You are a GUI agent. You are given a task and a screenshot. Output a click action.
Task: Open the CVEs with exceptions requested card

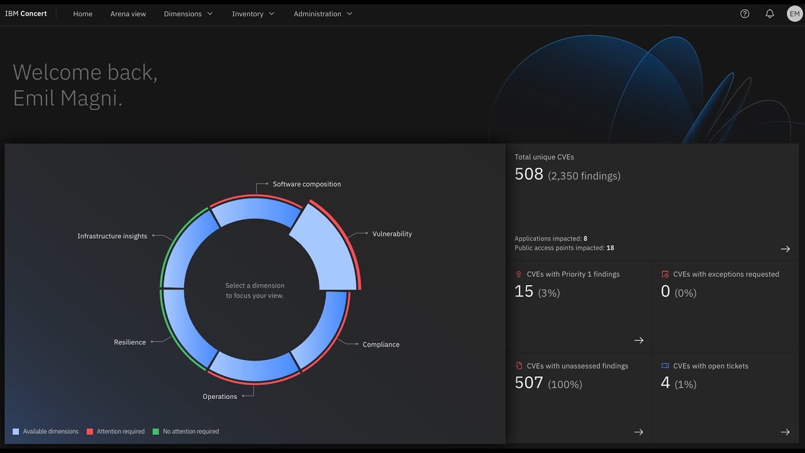(726, 306)
